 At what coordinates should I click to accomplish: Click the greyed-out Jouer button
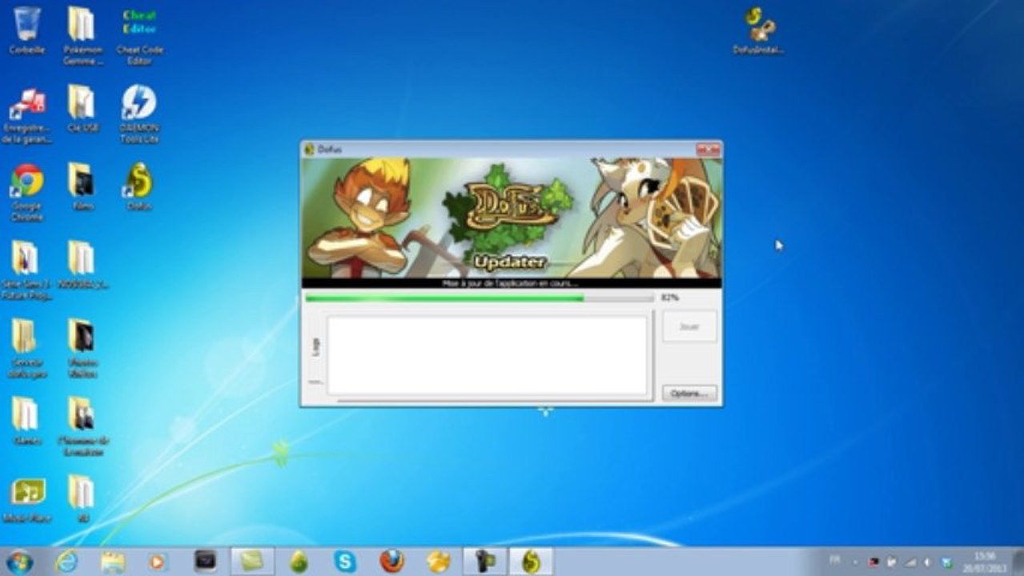click(689, 326)
